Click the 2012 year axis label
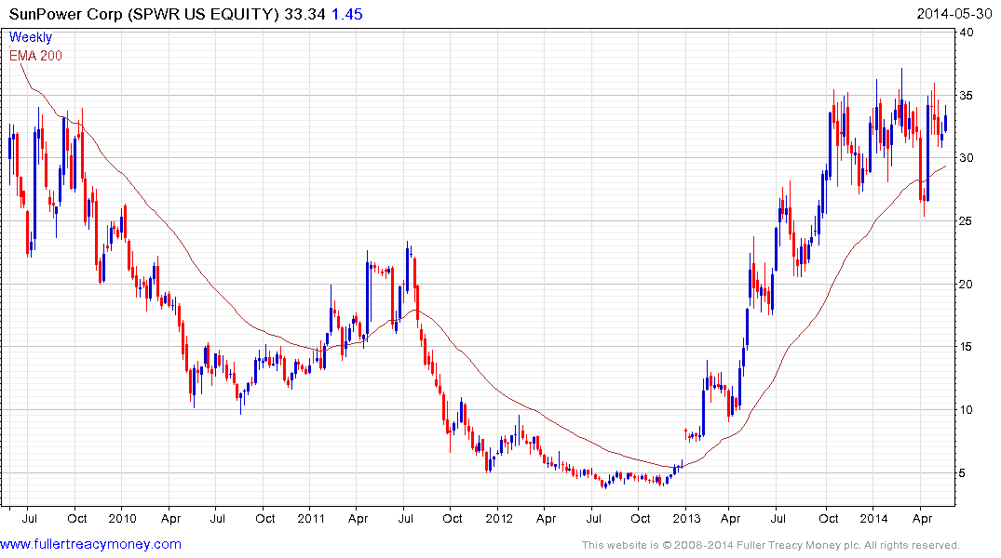The width and height of the screenshot is (1001, 558). pyautogui.click(x=498, y=518)
